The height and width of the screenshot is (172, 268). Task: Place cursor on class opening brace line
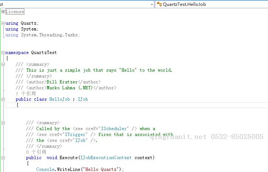pos(136,105)
